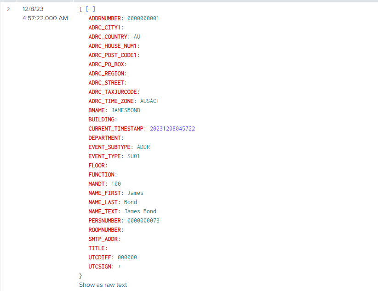Viewport: 378px width, 291px height.
Task: Select EVENT_TYPE value SU01
Action: (x=134, y=156)
